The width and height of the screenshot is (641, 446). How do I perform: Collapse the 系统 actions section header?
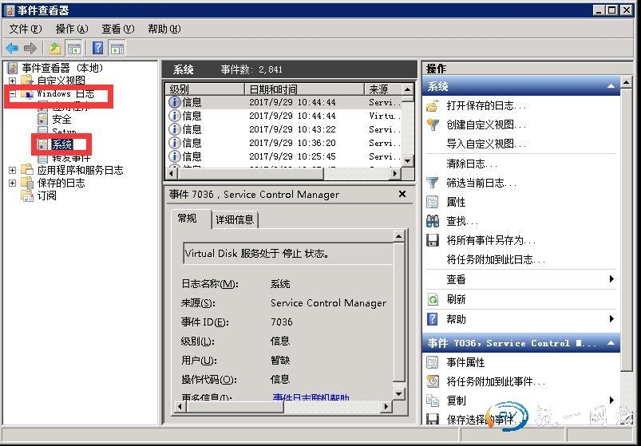[611, 86]
